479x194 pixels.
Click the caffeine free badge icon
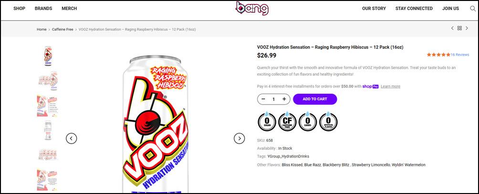click(x=287, y=121)
